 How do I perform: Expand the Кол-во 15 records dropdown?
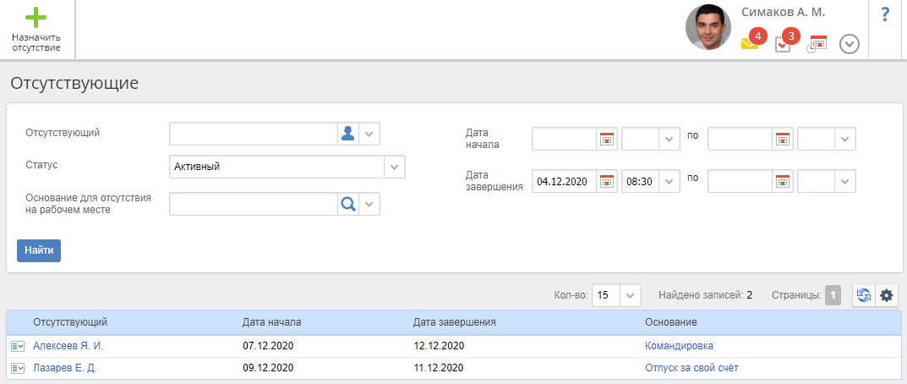point(631,295)
